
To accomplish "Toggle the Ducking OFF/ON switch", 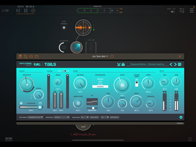I will pos(64,71).
